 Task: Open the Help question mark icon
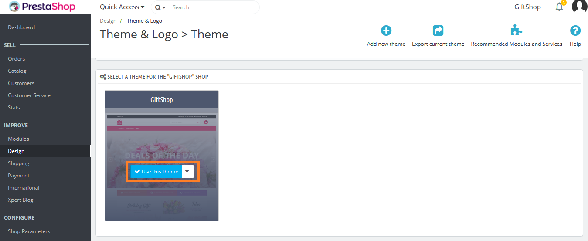click(x=575, y=31)
